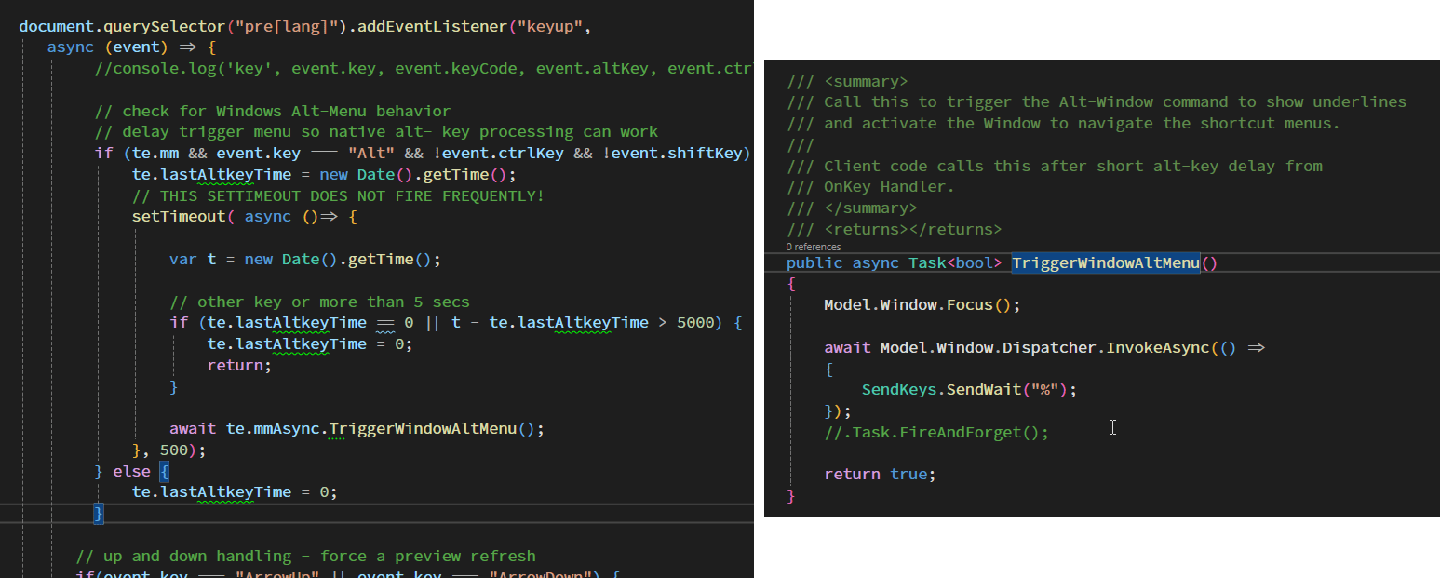Click the "/// OnKey Handler." comment line
The width and height of the screenshot is (1440, 578).
(870, 187)
